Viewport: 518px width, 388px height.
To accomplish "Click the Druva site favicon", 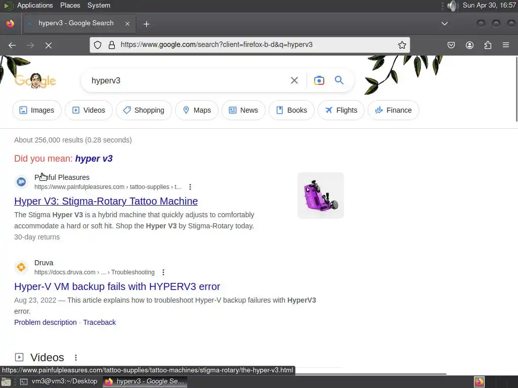I will coord(21,267).
